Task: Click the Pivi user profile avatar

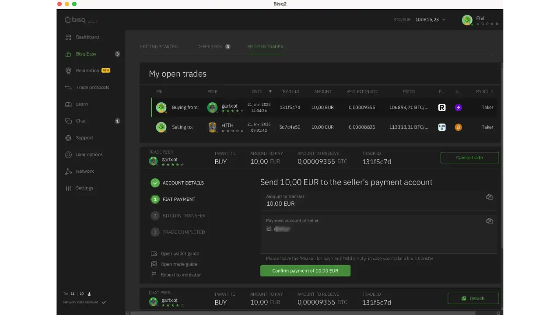Action: point(467,20)
